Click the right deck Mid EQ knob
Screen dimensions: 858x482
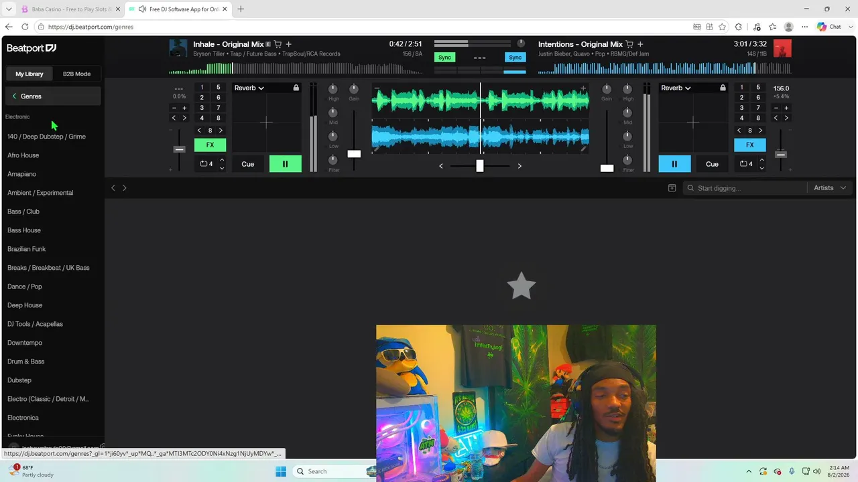627,112
